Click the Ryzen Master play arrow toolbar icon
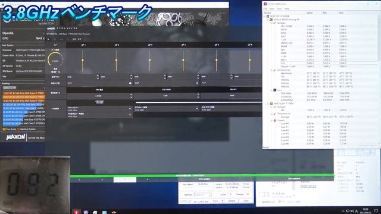The height and width of the screenshot is (214, 381). coord(48,39)
